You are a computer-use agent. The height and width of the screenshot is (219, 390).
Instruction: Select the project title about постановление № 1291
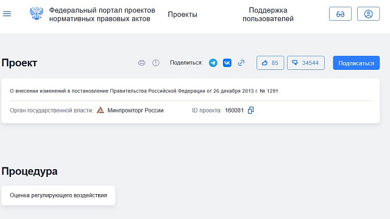[144, 91]
